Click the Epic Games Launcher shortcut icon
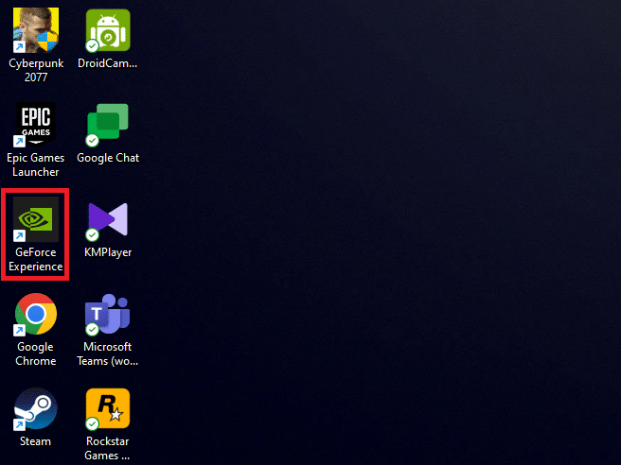This screenshot has width=621, height=465. [36, 125]
